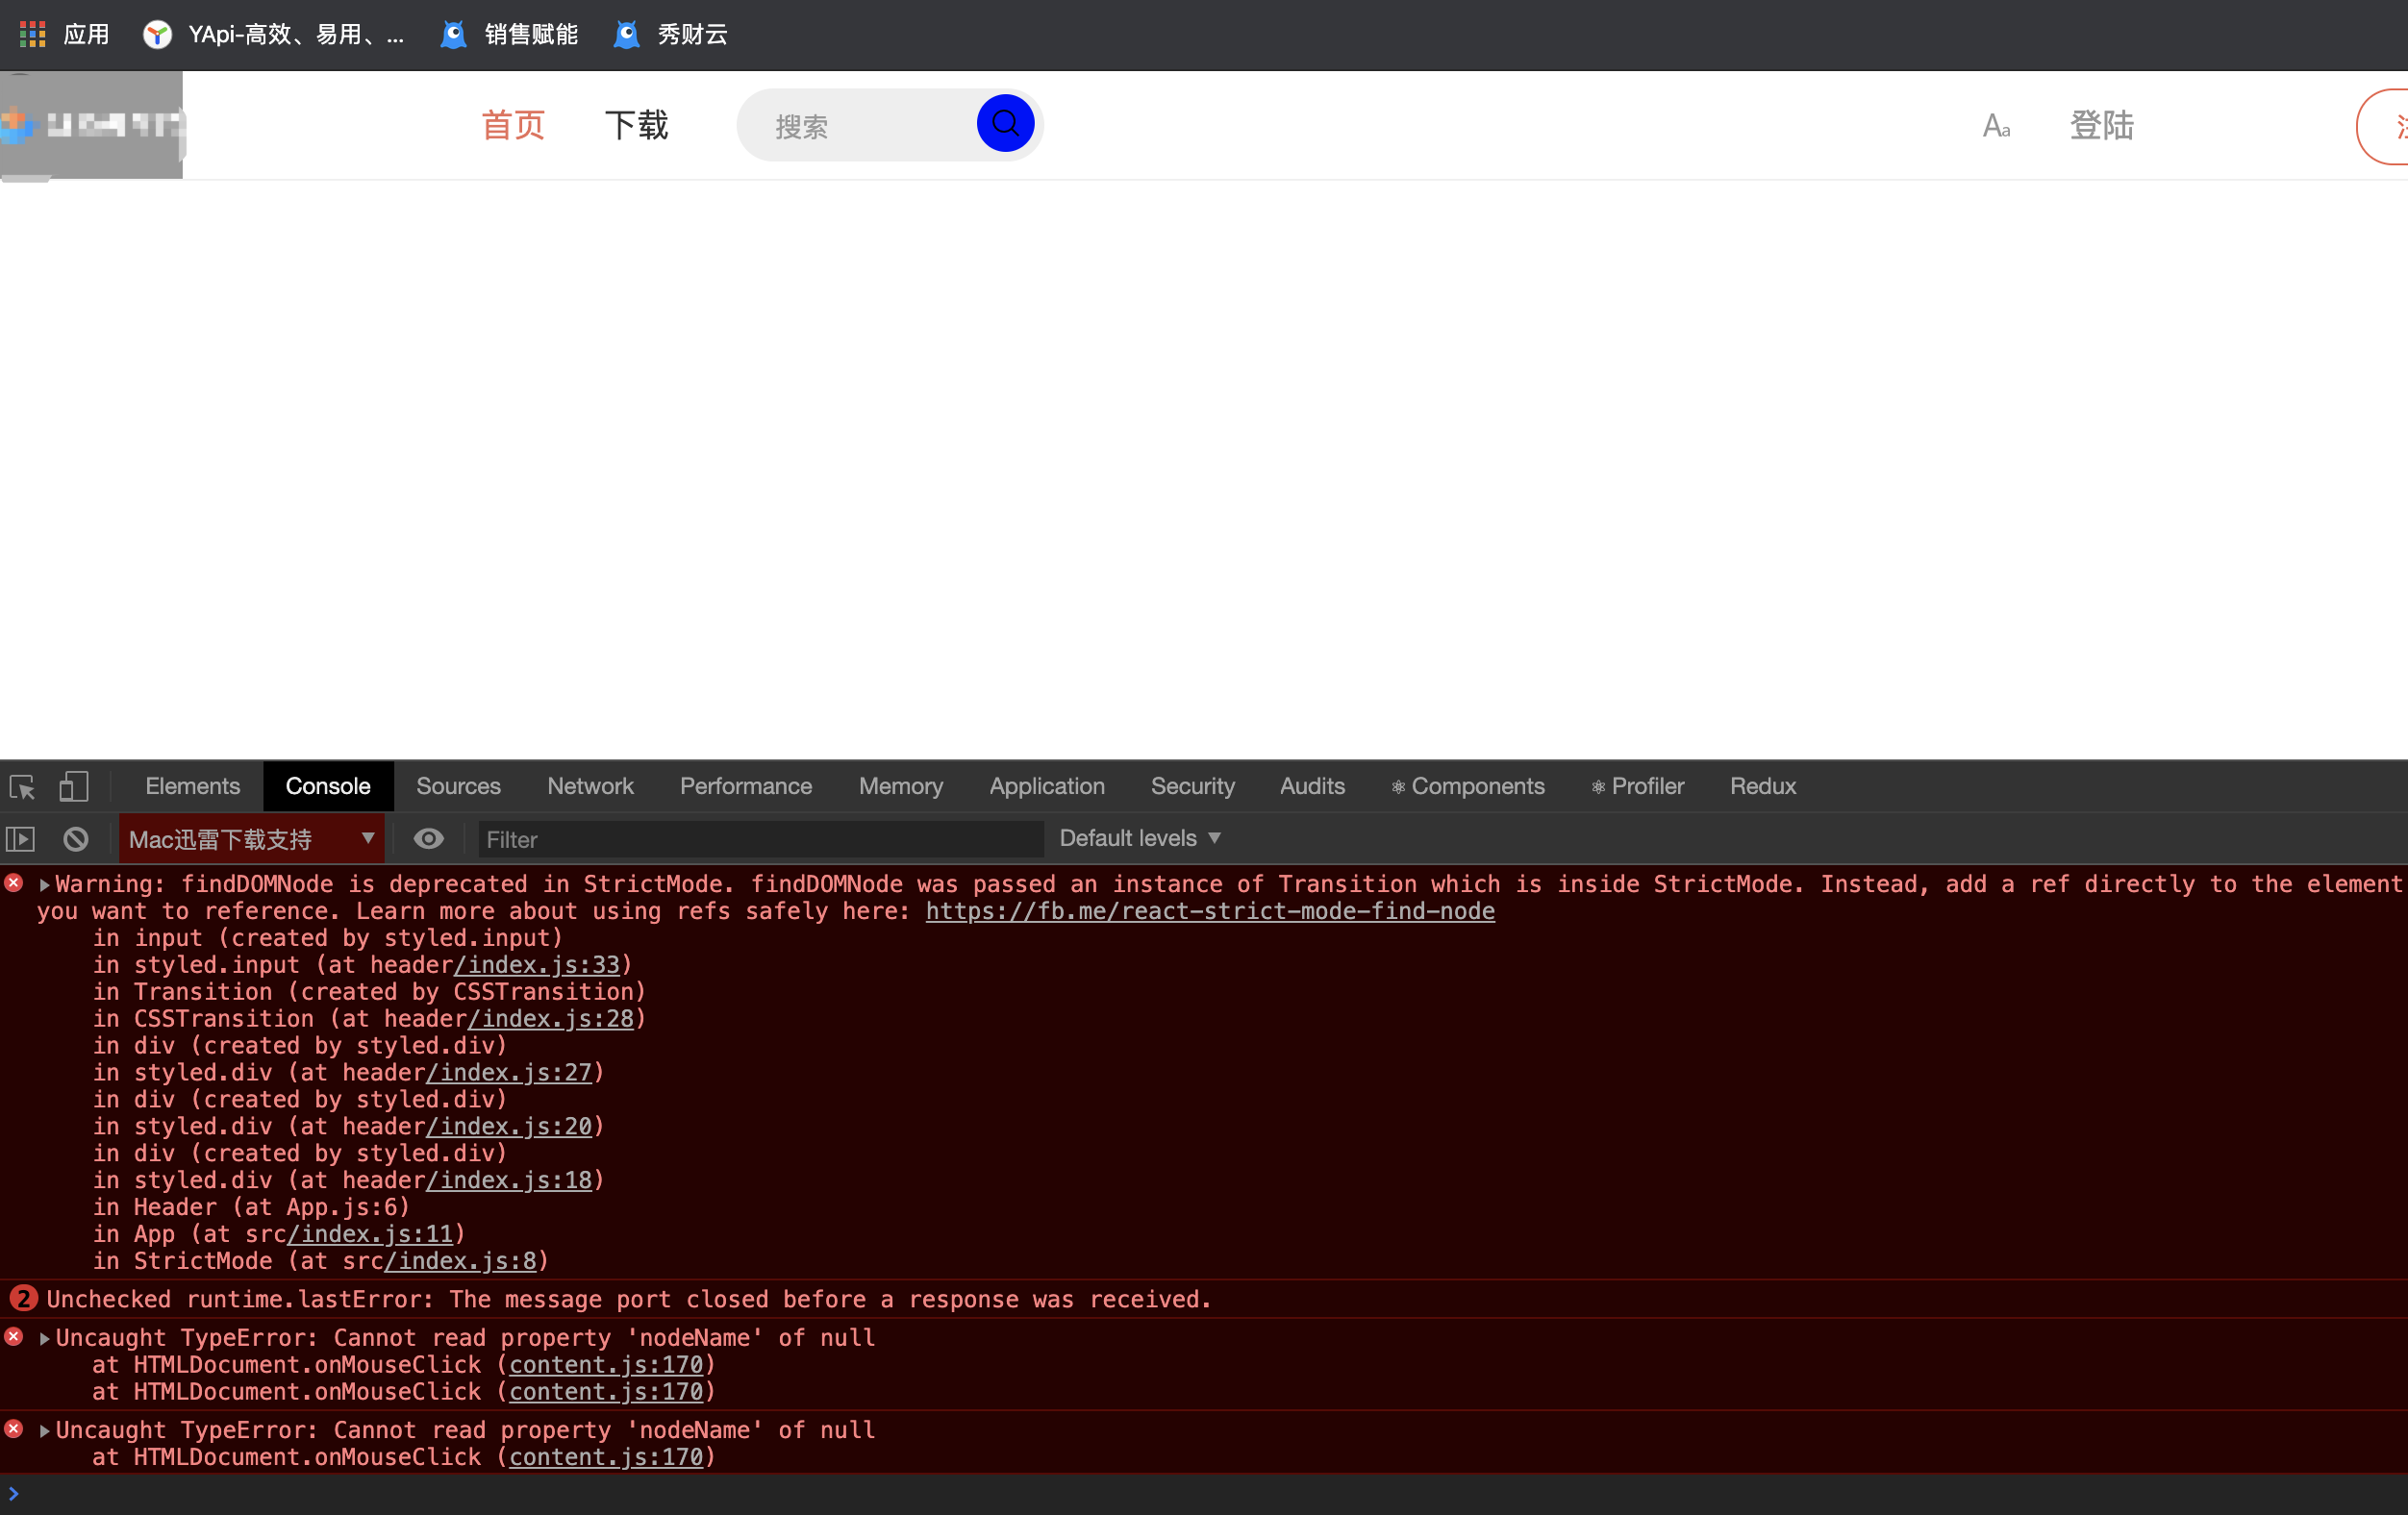Click the eye/visibility toggle icon
This screenshot has width=2408, height=1515.
click(428, 839)
